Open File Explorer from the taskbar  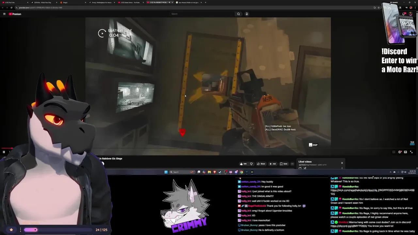pyautogui.click(x=209, y=172)
